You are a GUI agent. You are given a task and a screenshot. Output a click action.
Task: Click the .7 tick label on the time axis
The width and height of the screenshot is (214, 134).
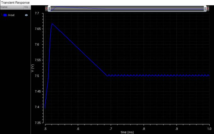(111, 129)
